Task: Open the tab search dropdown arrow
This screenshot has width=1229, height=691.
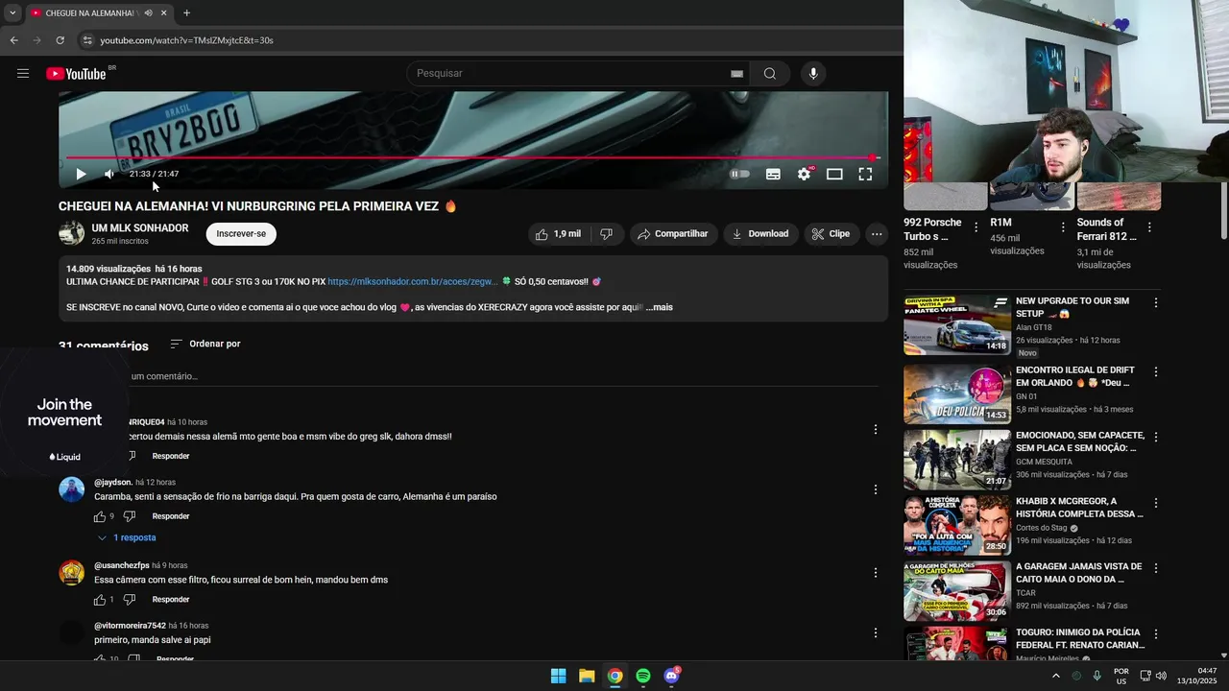Action: tap(12, 13)
